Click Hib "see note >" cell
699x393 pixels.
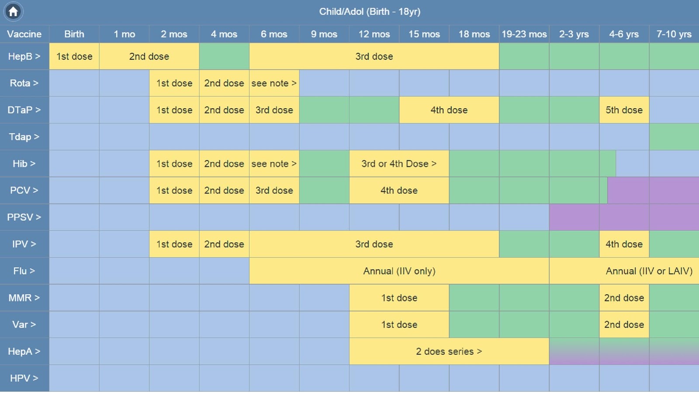[x=274, y=164]
